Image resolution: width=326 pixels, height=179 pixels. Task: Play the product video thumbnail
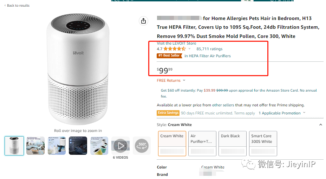(x=120, y=145)
